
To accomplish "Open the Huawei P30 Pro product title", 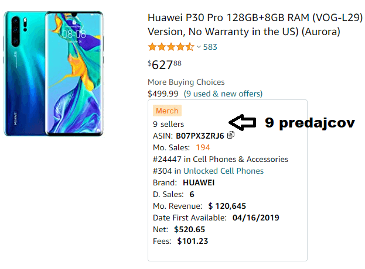I will pos(255,25).
